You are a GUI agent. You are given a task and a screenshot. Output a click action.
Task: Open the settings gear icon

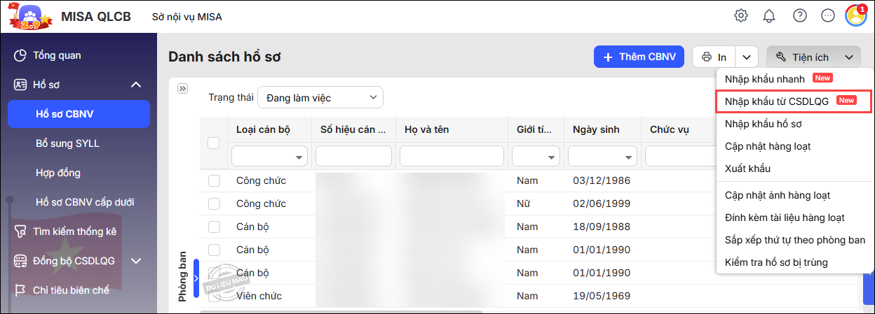tap(740, 16)
